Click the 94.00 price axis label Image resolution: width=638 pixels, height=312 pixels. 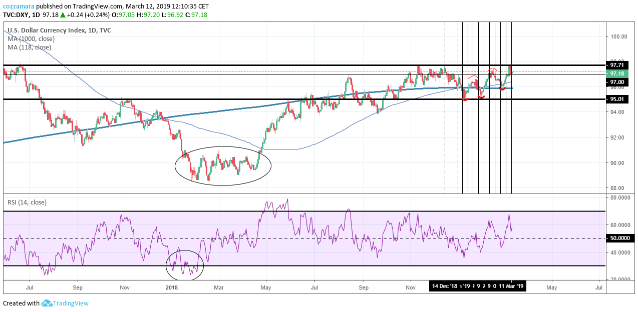click(x=616, y=112)
